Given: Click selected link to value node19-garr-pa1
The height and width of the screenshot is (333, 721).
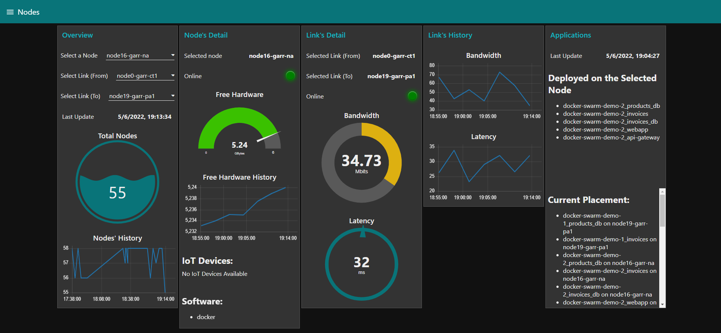Looking at the screenshot, I should point(391,76).
